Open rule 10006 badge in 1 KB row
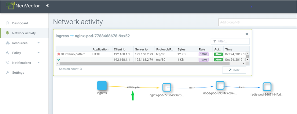Screen dimensions: 297x114 (x=204, y=60)
